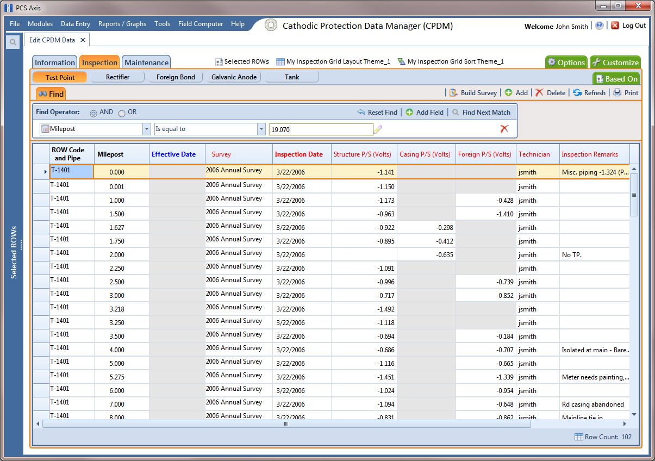Click the Options button
655x461 pixels.
point(566,62)
